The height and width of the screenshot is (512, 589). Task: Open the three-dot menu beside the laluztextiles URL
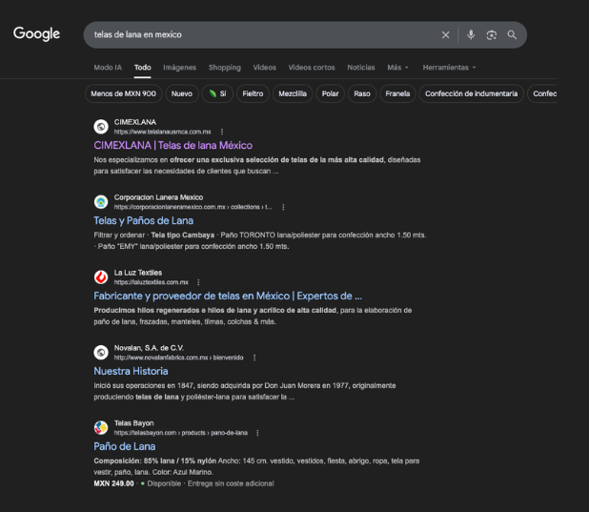[198, 282]
